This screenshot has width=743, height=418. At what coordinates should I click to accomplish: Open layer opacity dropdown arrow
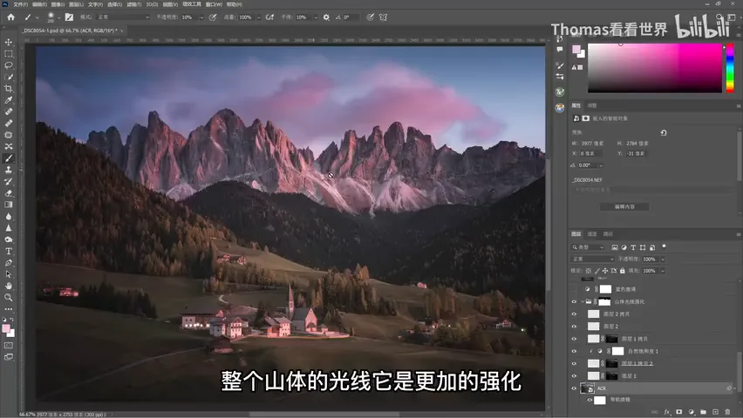[x=663, y=260]
